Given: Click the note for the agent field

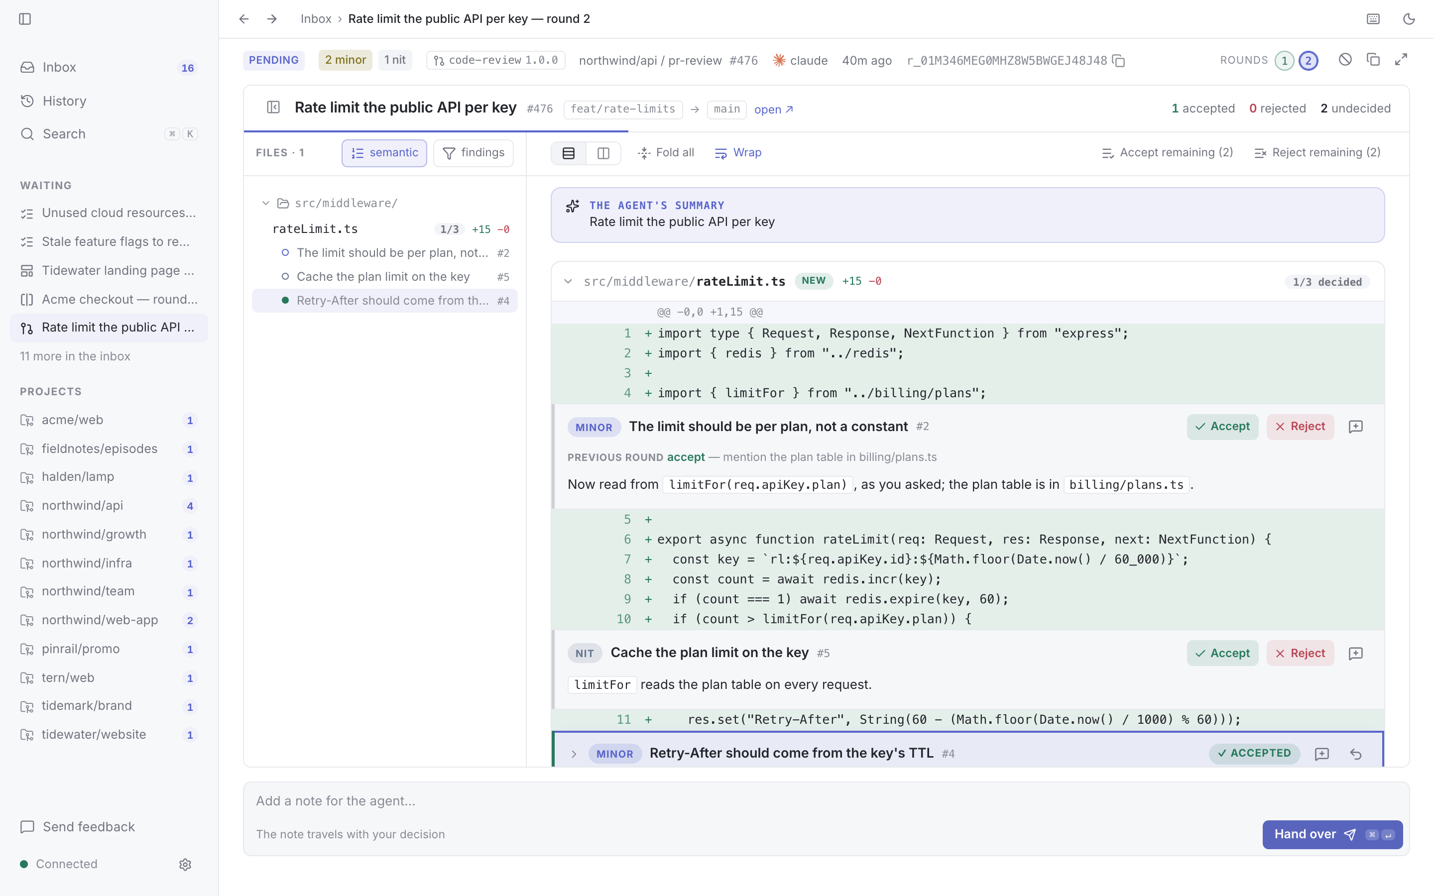Looking at the screenshot, I should tap(826, 801).
